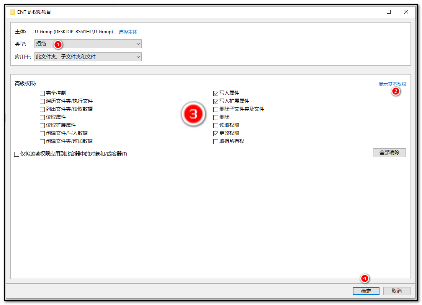Screen dimensions: 422x305
Task: Check 删除子文件夹及文件 permission
Action: [x=216, y=109]
